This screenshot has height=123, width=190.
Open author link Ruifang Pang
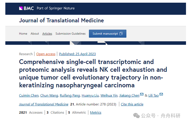70,96
